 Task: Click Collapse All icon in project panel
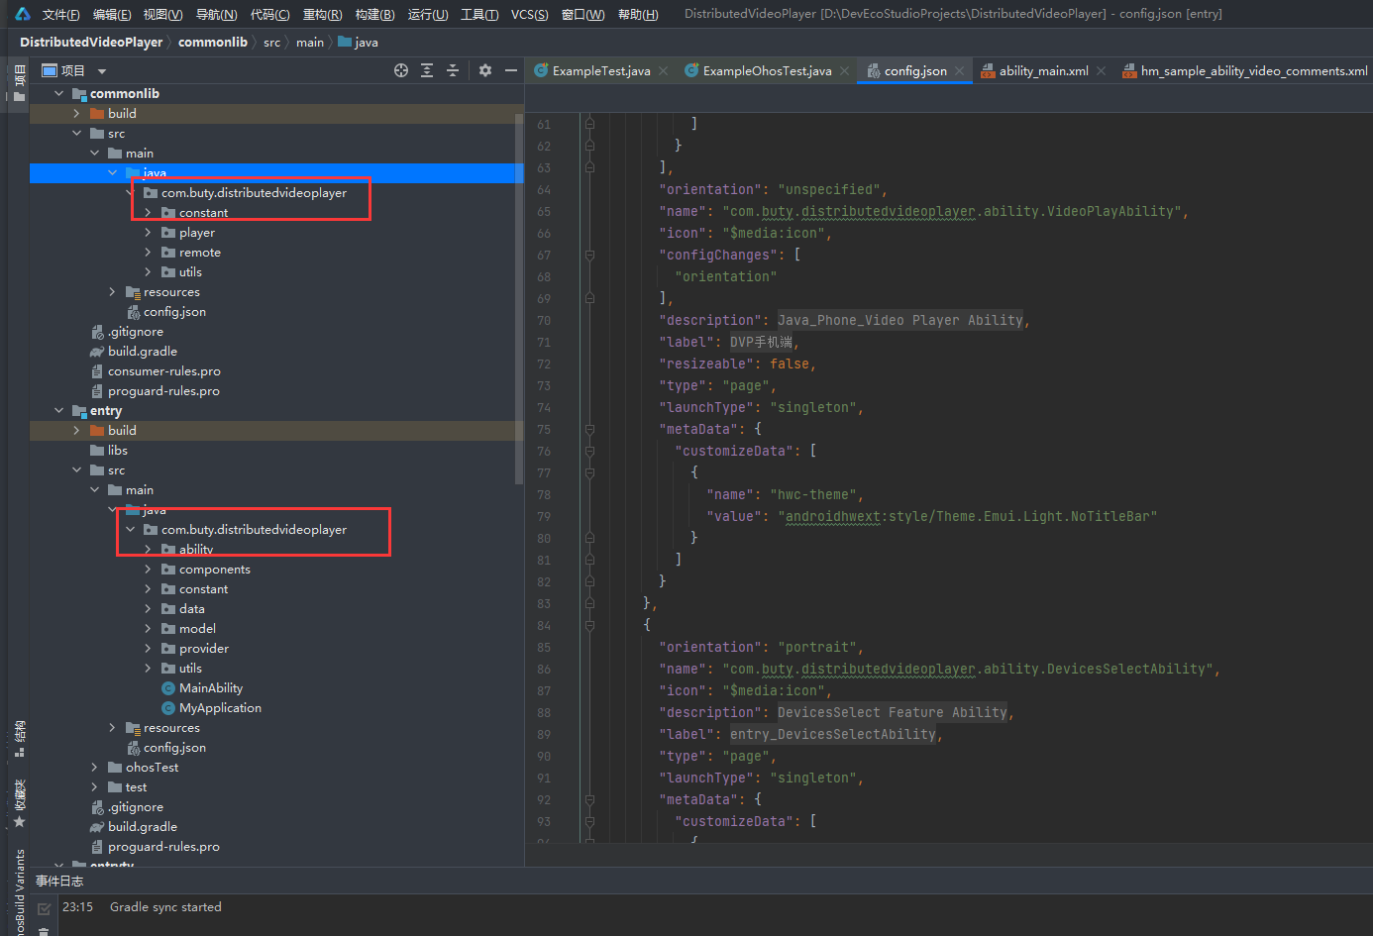[453, 70]
